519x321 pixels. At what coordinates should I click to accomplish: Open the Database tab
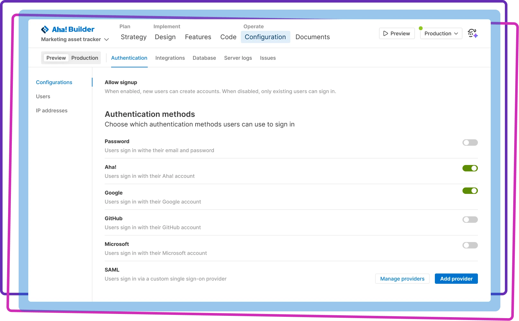click(204, 58)
